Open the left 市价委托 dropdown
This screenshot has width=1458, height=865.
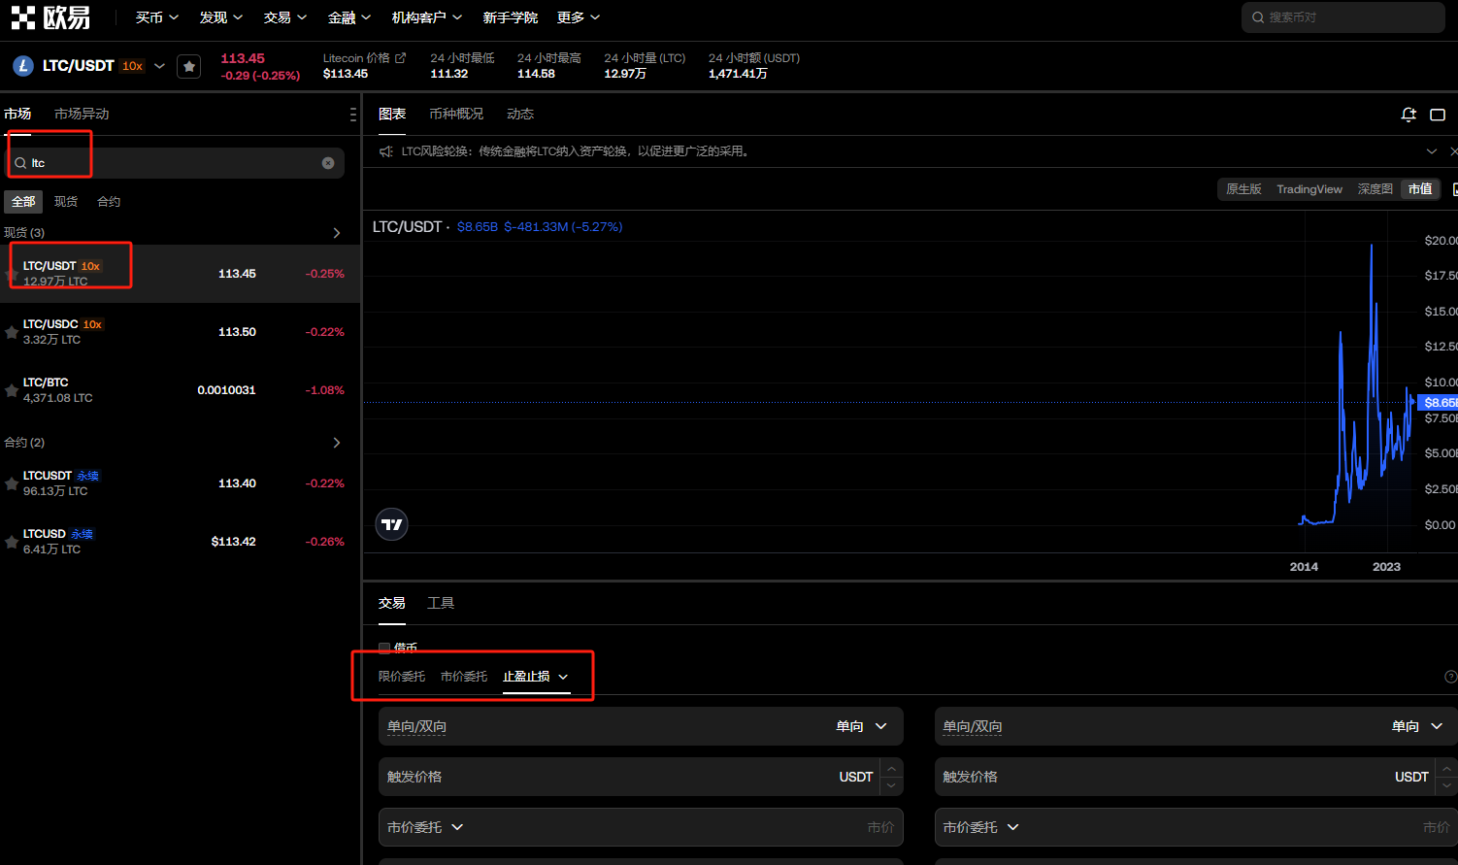click(x=425, y=827)
